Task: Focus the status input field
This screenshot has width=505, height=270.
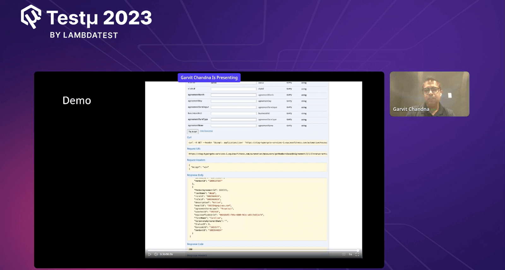Action: click(234, 83)
